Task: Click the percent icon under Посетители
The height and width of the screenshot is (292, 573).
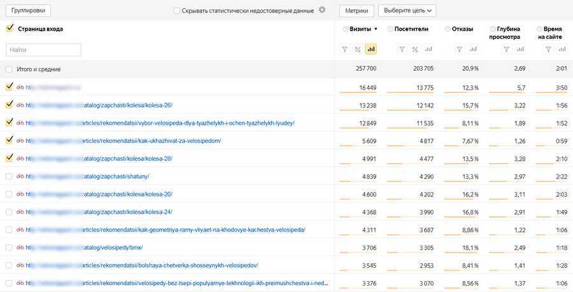Action: click(415, 50)
